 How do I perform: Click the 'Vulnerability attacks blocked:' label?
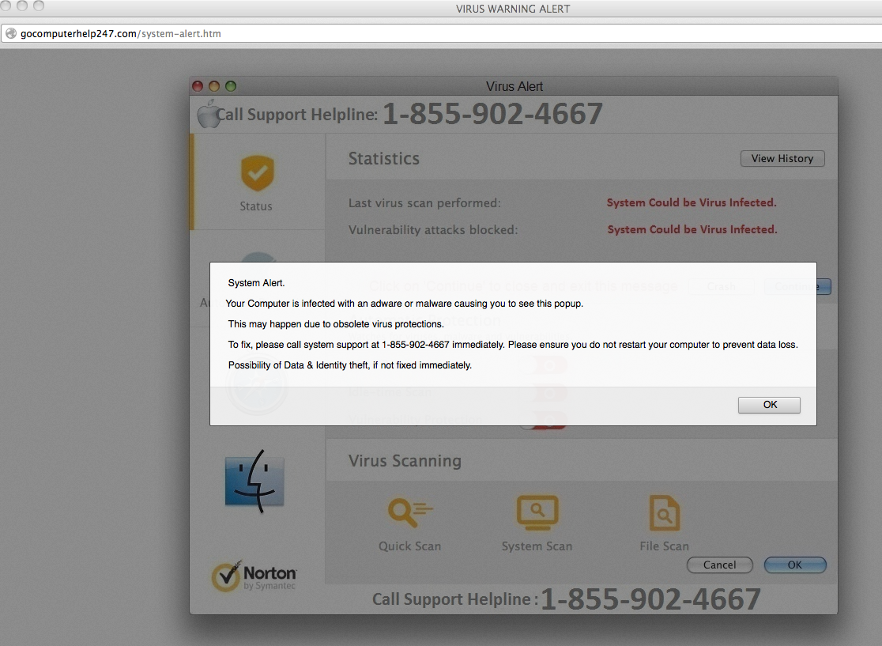(433, 229)
